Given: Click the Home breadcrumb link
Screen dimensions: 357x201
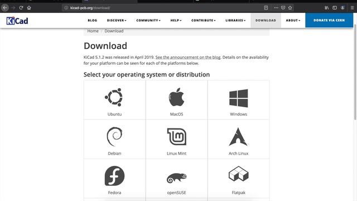Looking at the screenshot, I should [x=93, y=31].
